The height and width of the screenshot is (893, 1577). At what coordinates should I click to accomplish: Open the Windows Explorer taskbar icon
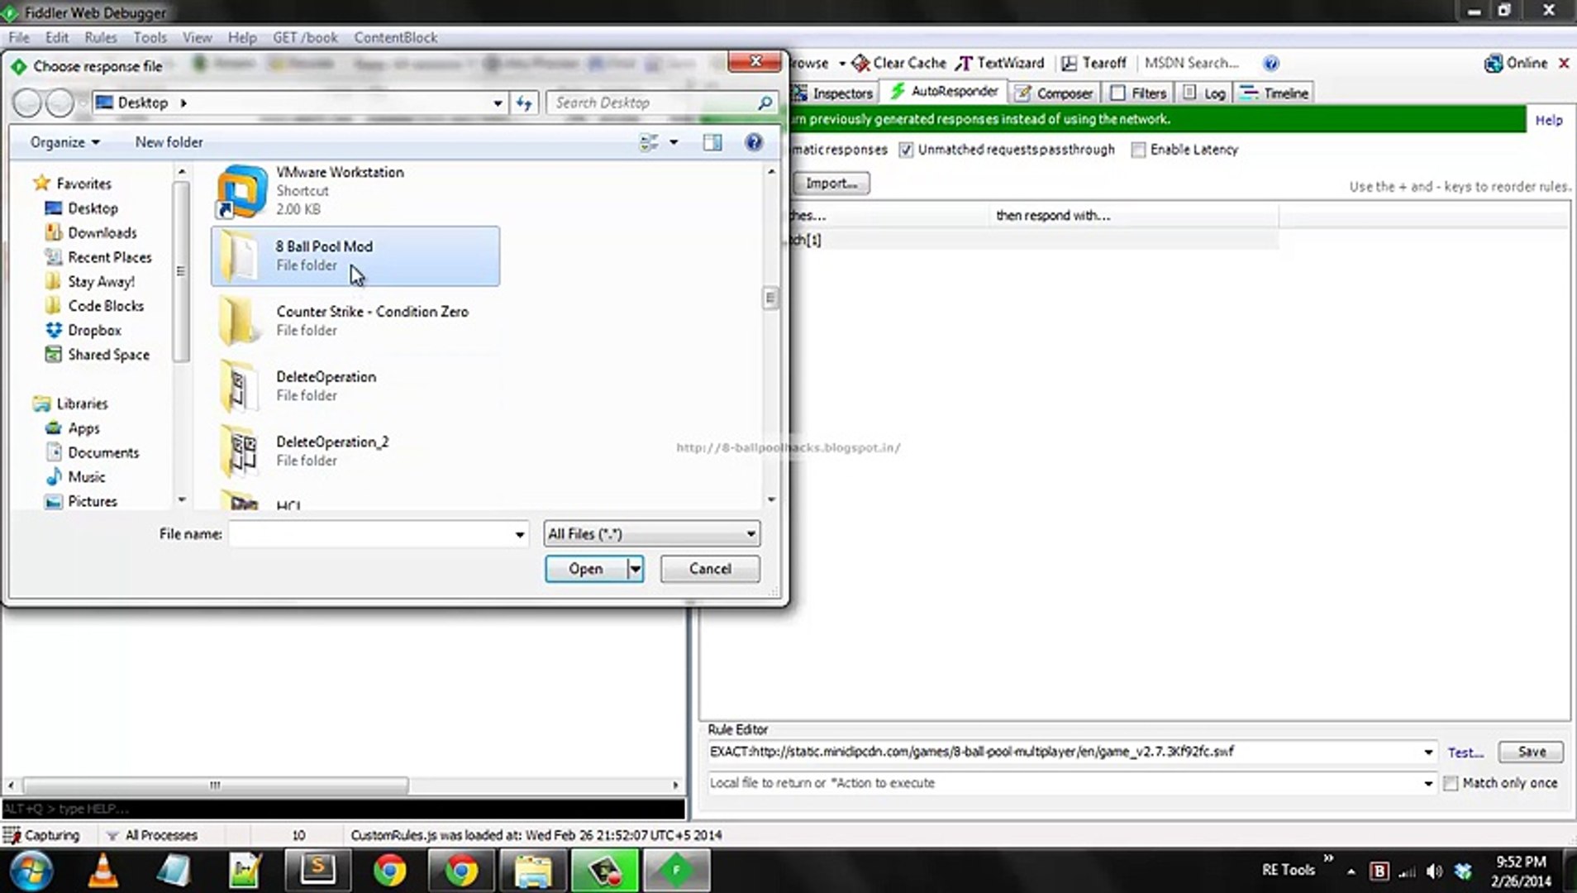pos(533,871)
